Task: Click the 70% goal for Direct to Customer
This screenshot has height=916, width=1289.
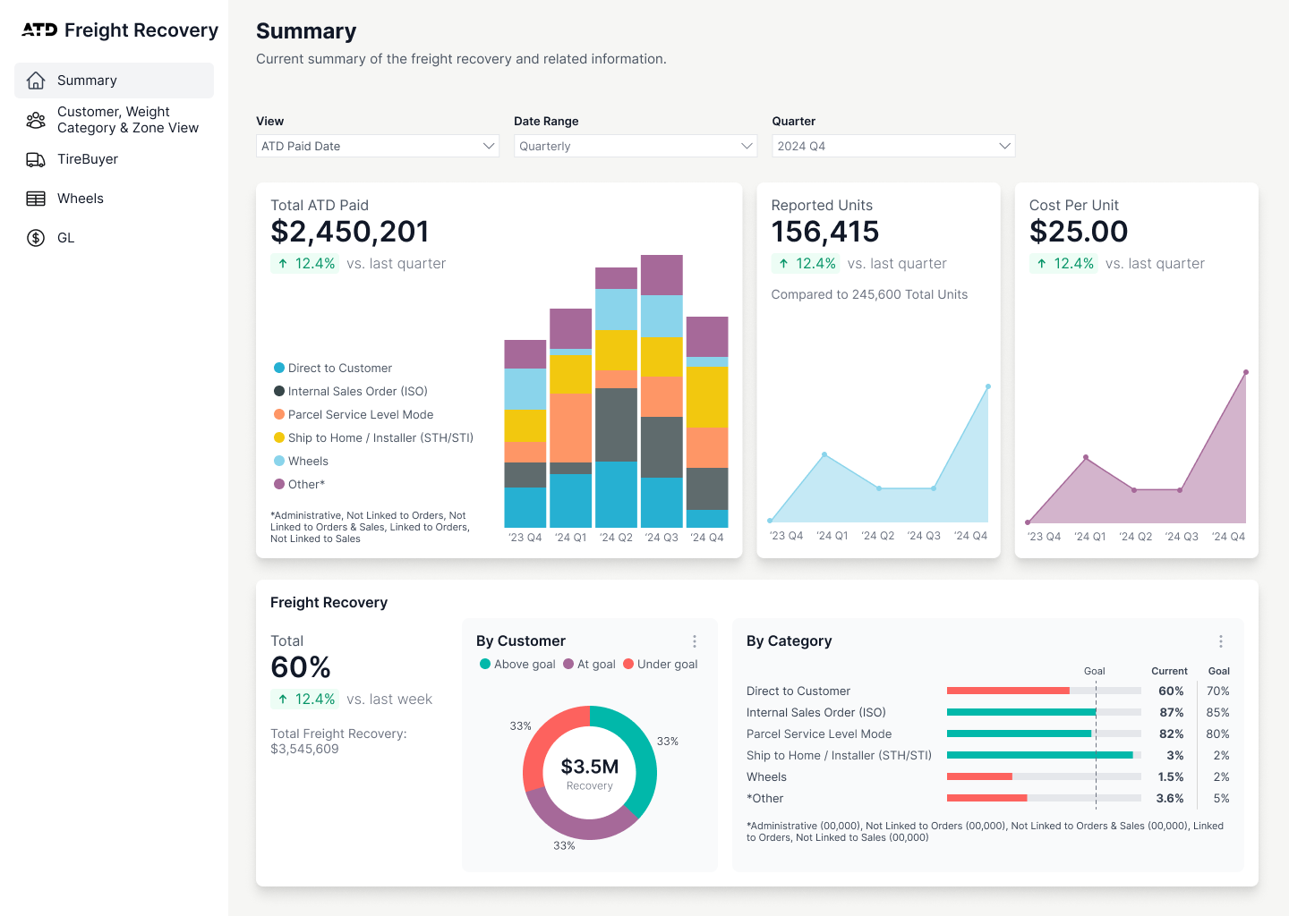Action: (1218, 691)
